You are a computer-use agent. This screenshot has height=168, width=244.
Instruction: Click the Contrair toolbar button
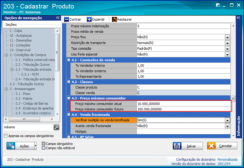[x=73, y=19]
